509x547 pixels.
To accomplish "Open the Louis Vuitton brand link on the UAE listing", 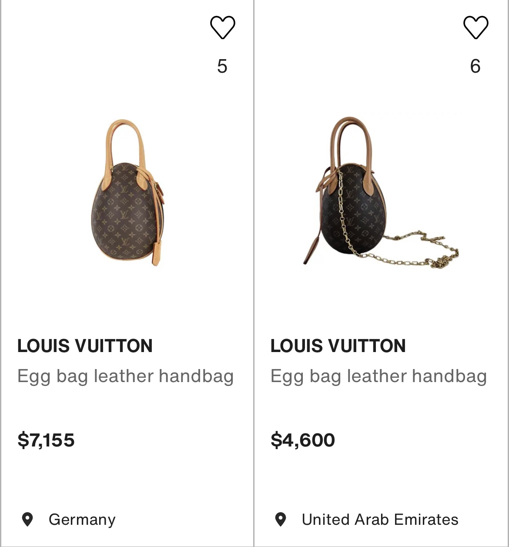I will [338, 346].
